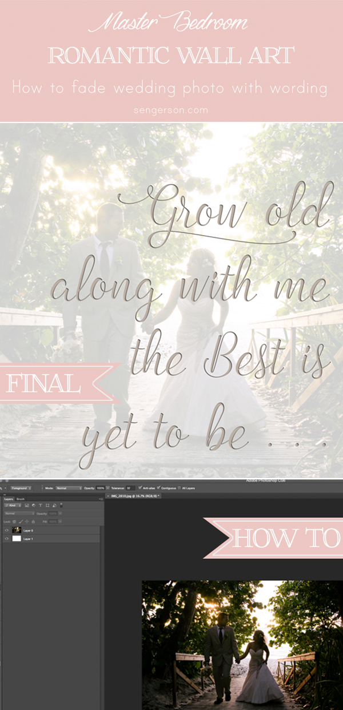The height and width of the screenshot is (710, 343).
Task: Click the lock all padlock icon
Action: pyautogui.click(x=33, y=522)
